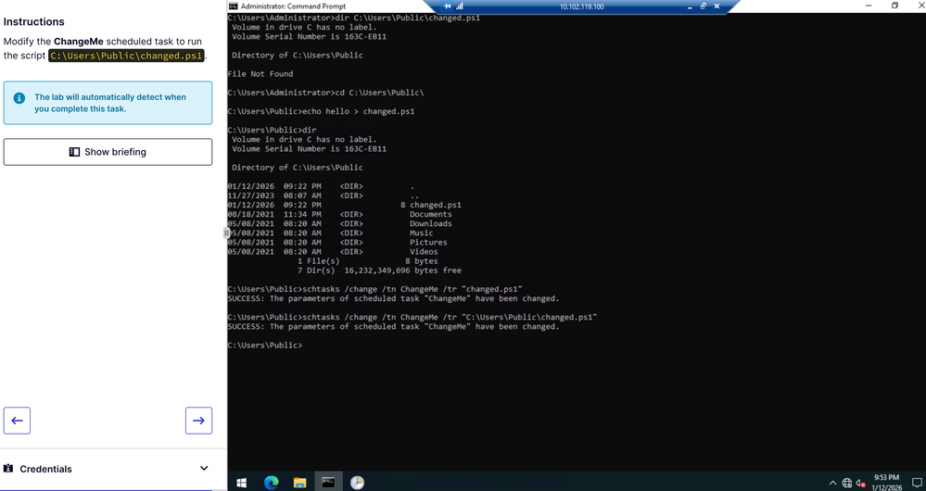
Task: Click the muted speaker volume icon
Action: (860, 483)
